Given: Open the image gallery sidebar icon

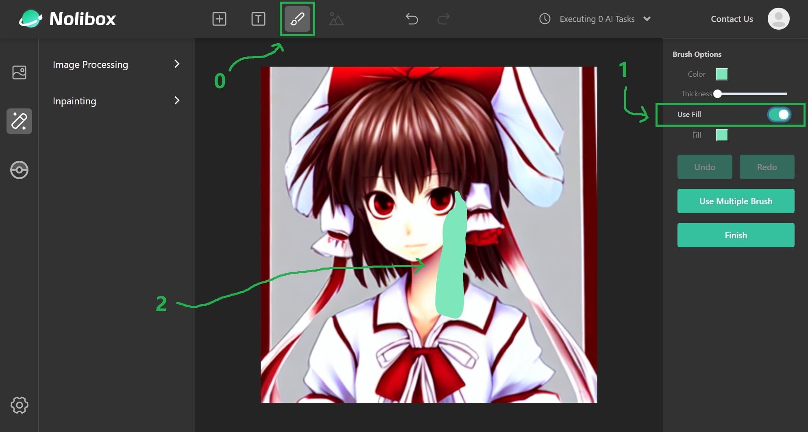Looking at the screenshot, I should (19, 72).
